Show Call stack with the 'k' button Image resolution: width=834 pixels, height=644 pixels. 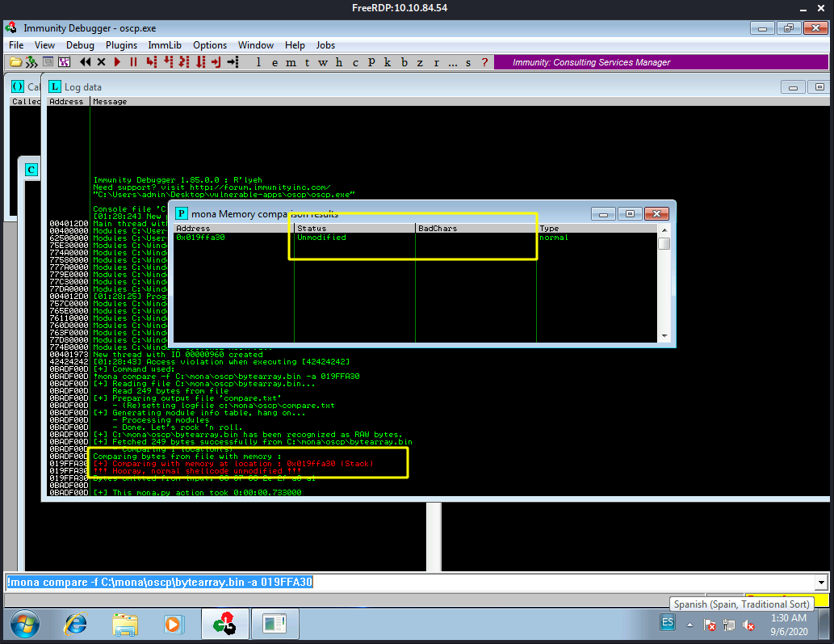click(x=388, y=62)
